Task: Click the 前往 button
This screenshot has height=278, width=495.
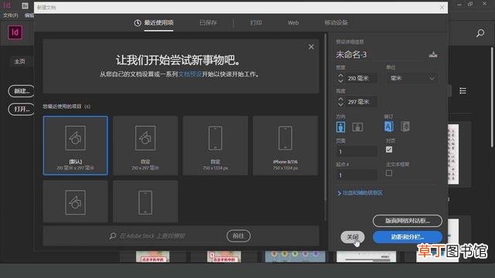Action: [x=238, y=236]
